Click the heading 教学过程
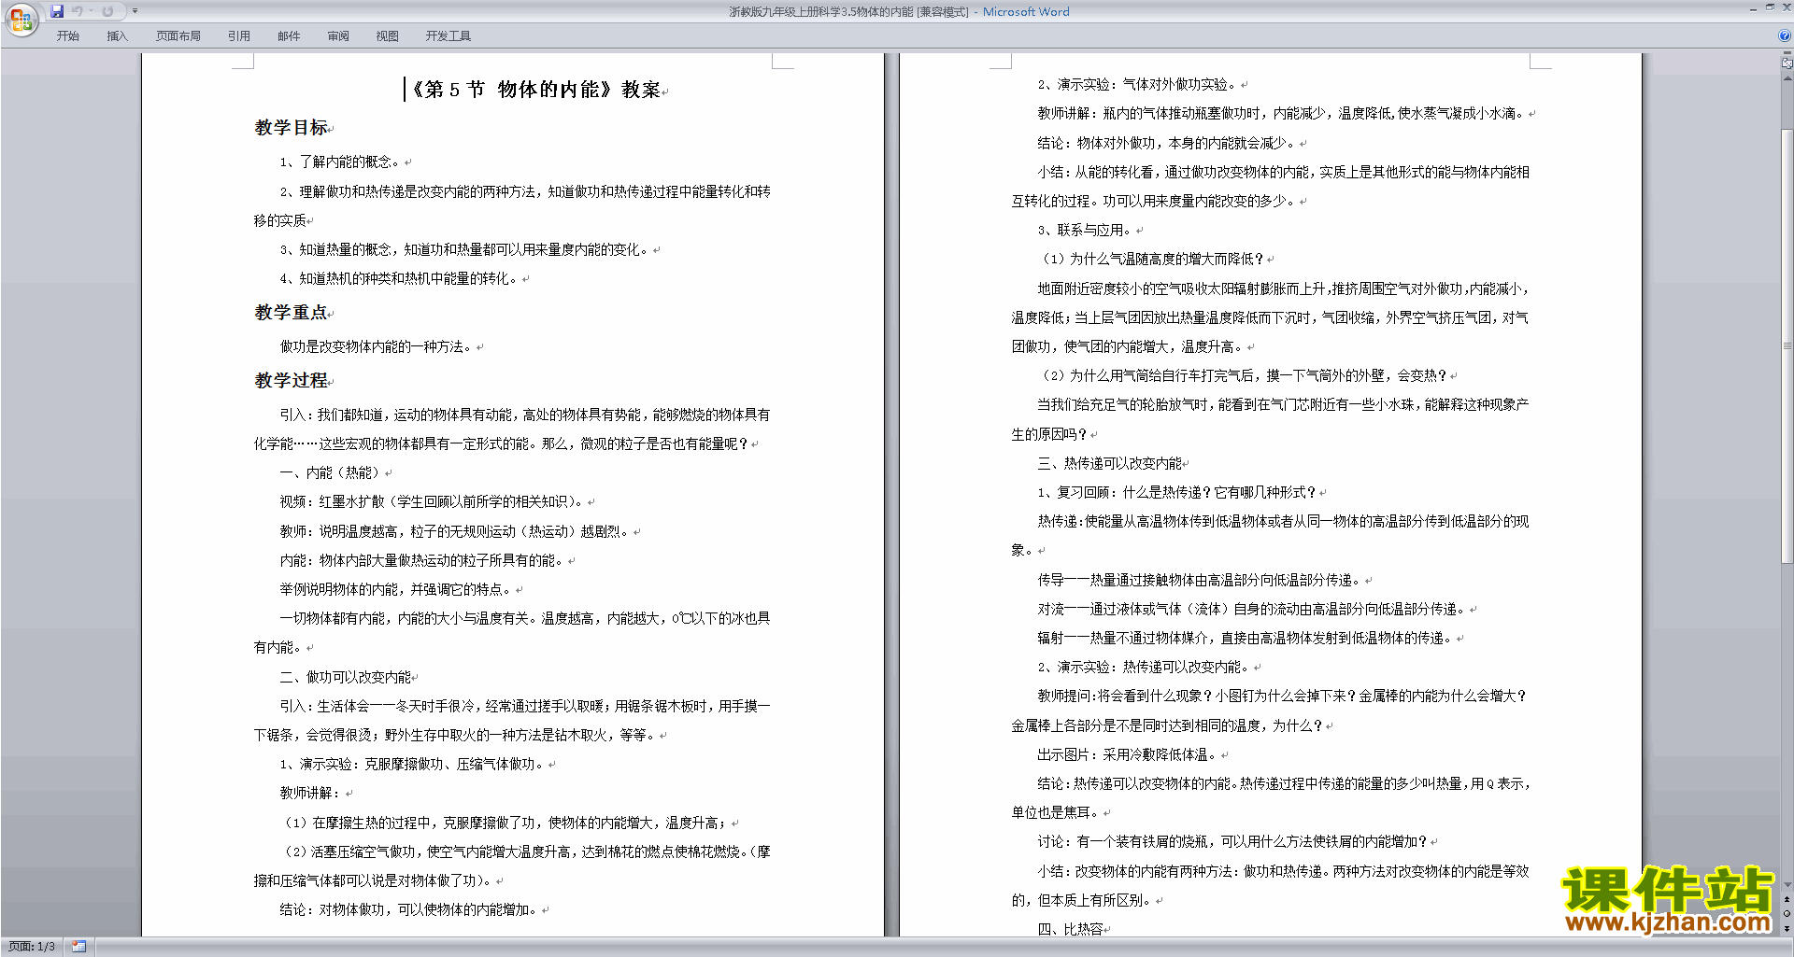The image size is (1794, 957). pos(291,381)
